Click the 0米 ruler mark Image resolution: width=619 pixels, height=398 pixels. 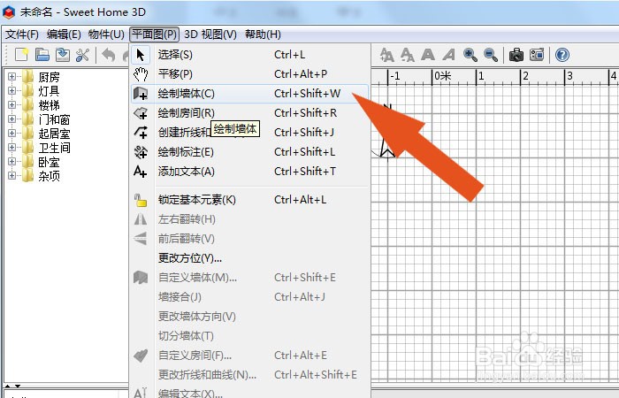pyautogui.click(x=442, y=75)
